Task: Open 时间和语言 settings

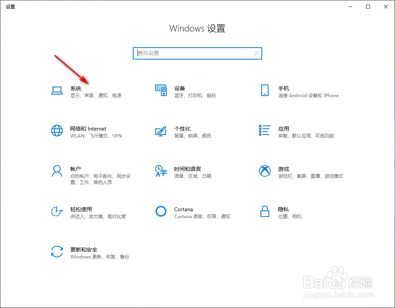Action: coord(187,169)
